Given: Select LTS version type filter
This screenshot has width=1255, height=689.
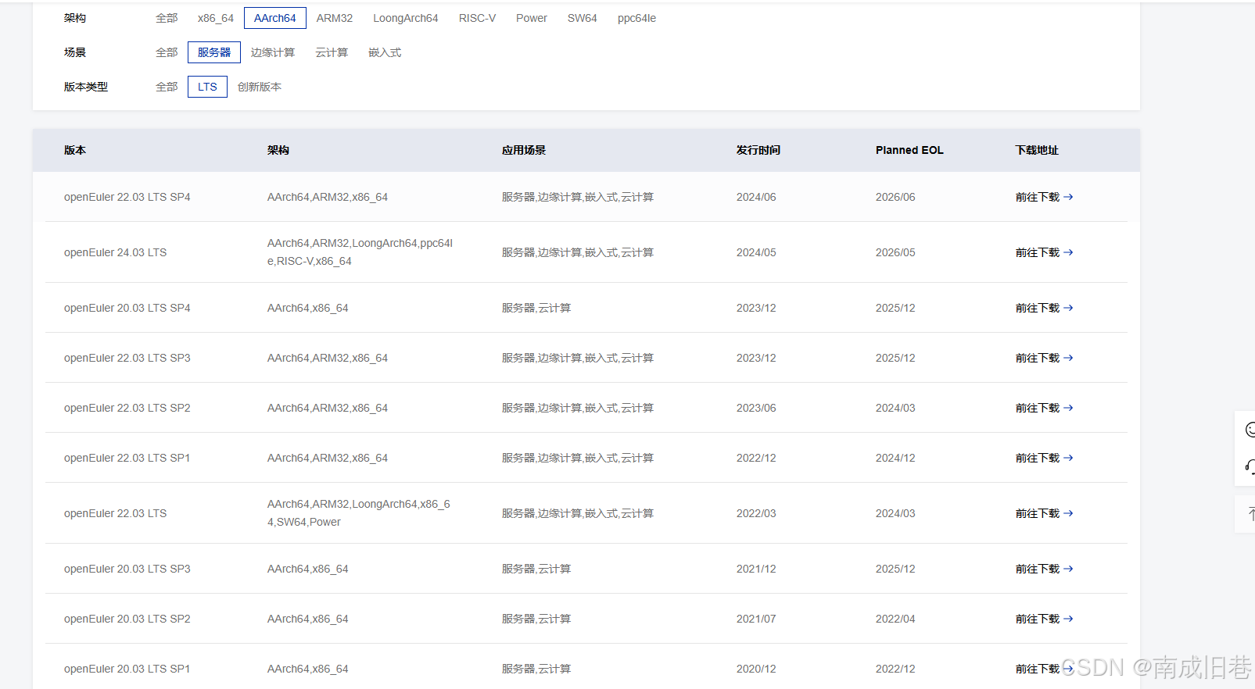Looking at the screenshot, I should coord(207,87).
